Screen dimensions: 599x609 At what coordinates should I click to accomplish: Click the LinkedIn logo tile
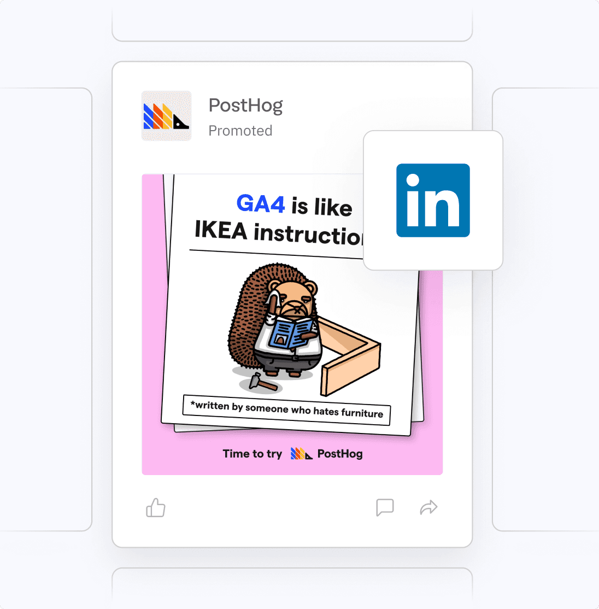click(x=433, y=200)
